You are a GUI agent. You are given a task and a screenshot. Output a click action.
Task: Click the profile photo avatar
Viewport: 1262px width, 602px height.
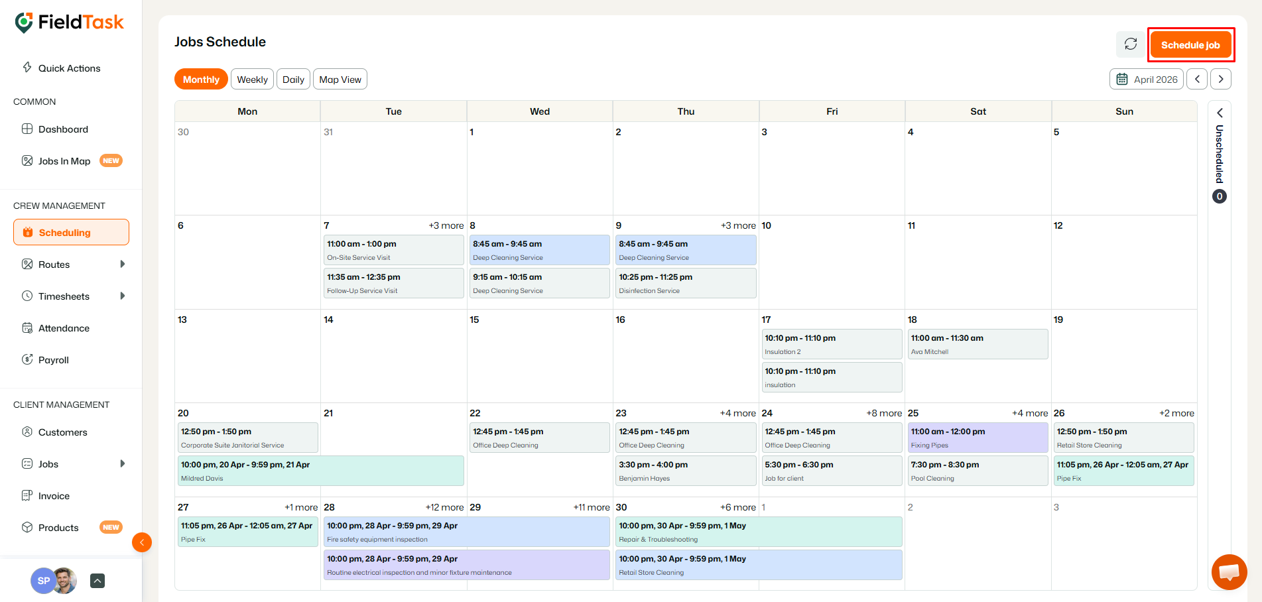[66, 581]
